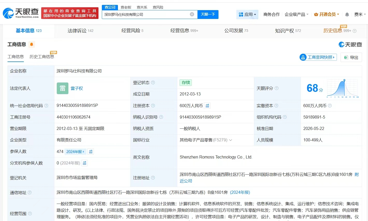368x221 pixels.
Task: Open the TianYanCha logo home link
Action: click(21, 13)
